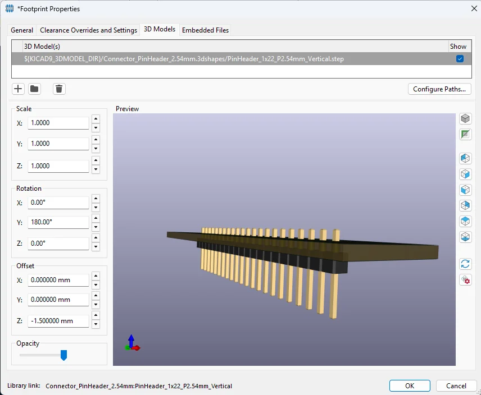Select the fourth blue cube view icon
The width and height of the screenshot is (481, 395).
click(465, 205)
